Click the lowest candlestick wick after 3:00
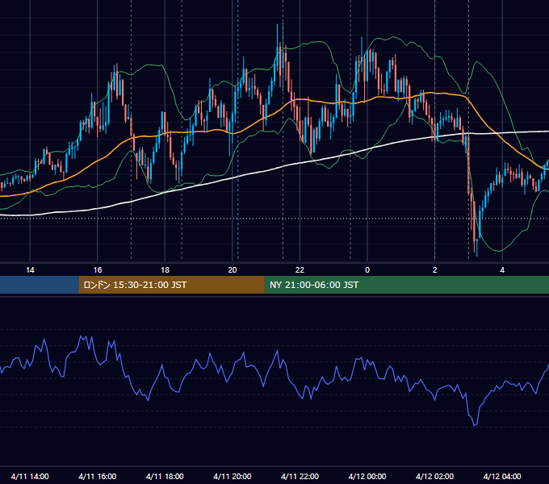Screen dimensions: 549x484 [x=477, y=248]
